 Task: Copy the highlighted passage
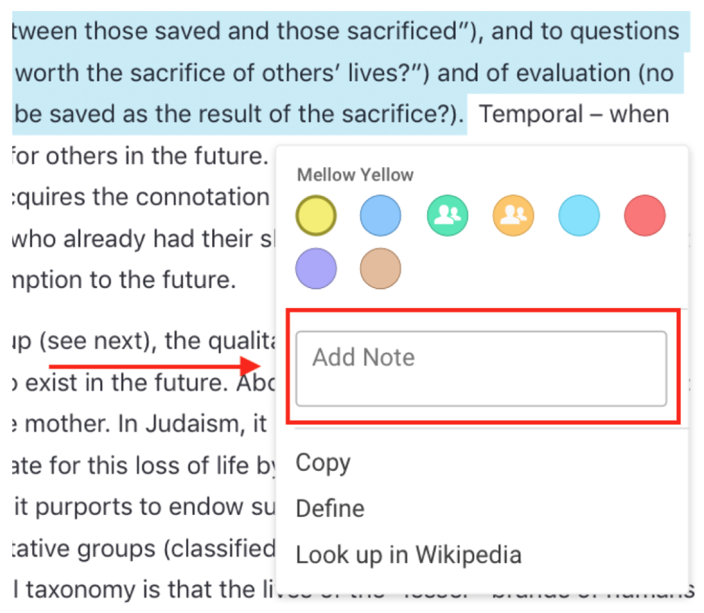(x=323, y=463)
